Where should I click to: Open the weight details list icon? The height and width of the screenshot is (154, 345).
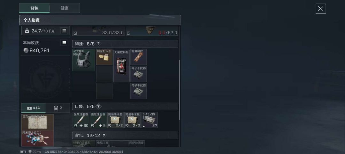pos(64,31)
